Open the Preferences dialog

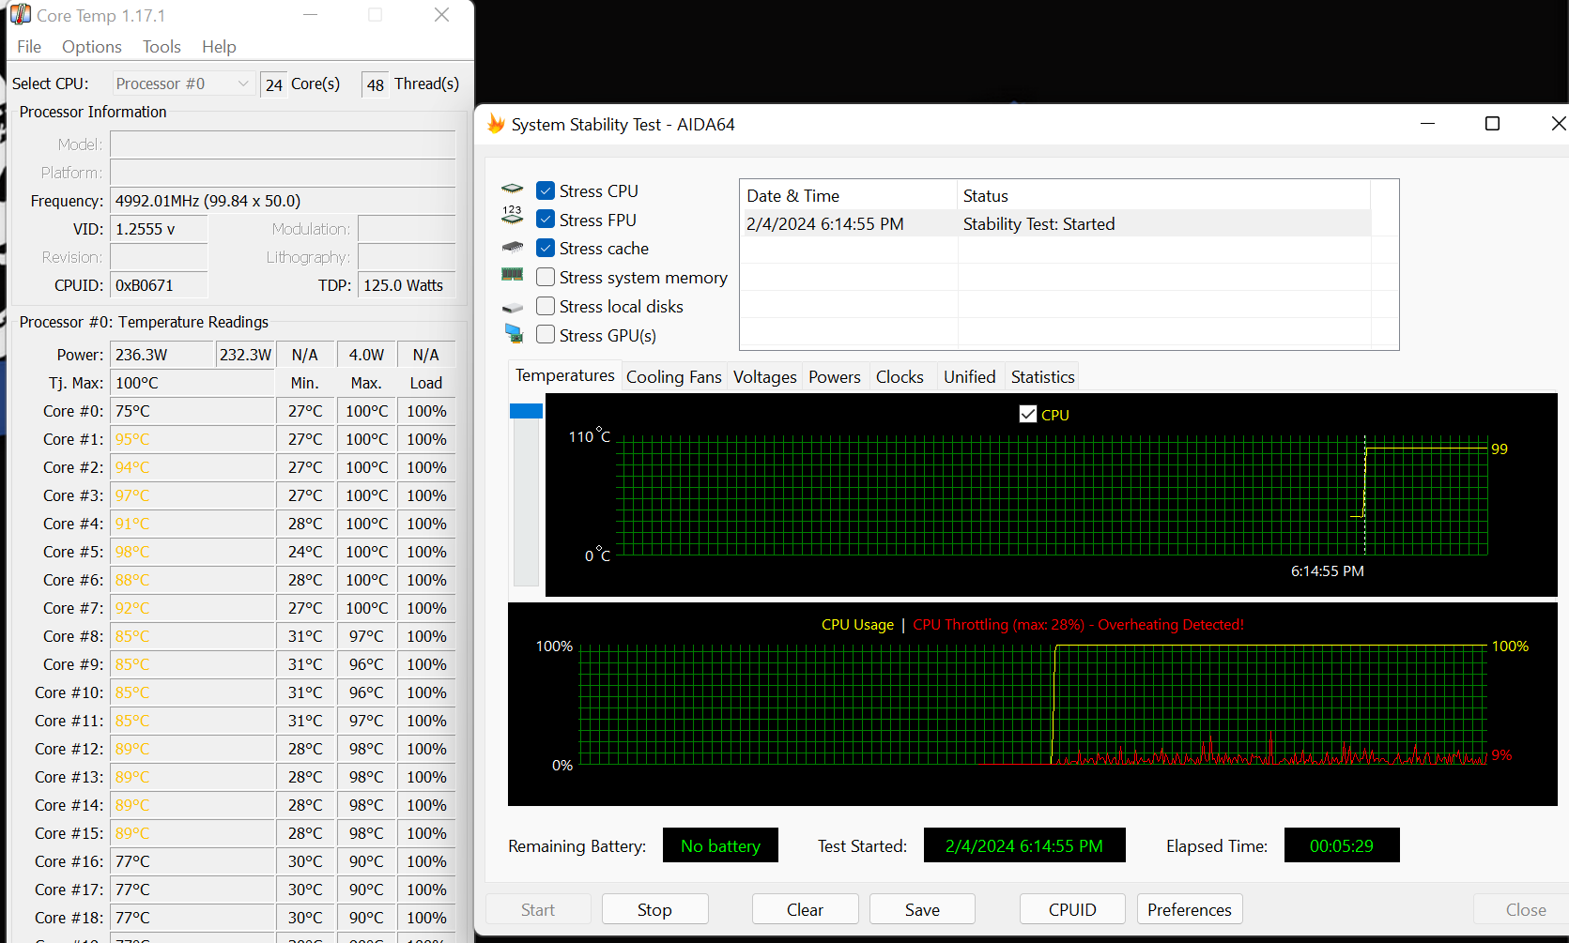(1190, 909)
